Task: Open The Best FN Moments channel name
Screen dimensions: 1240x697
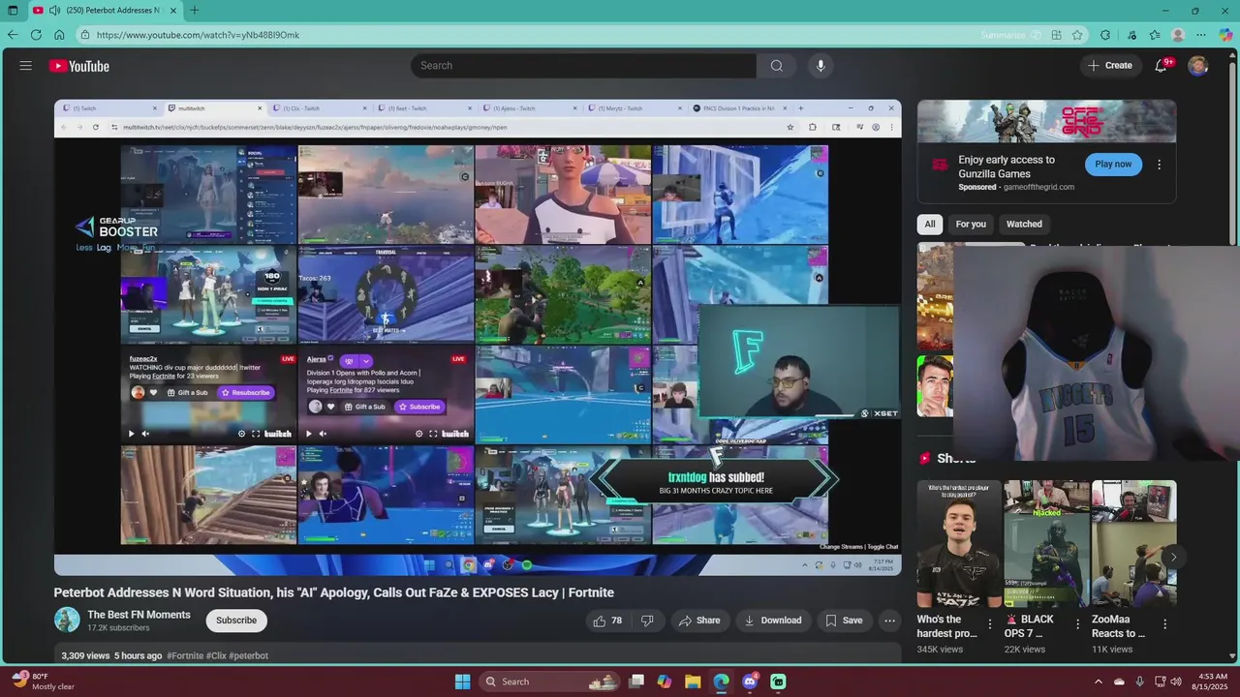Action: pos(139,615)
